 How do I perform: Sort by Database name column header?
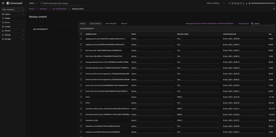(x=91, y=34)
